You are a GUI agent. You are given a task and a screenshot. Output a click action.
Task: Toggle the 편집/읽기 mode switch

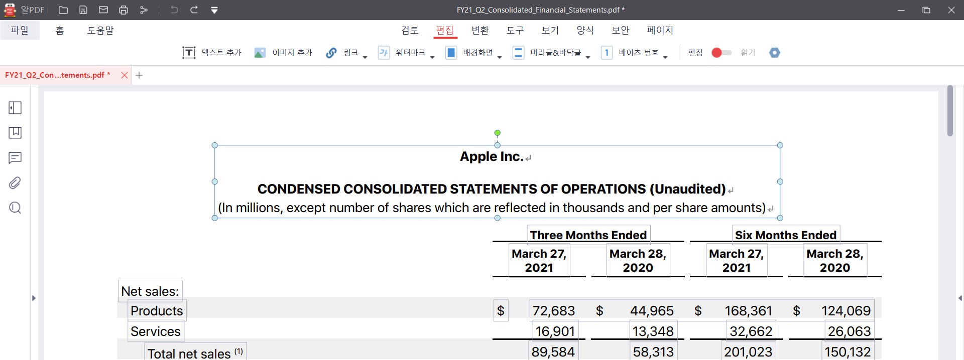[x=721, y=53]
